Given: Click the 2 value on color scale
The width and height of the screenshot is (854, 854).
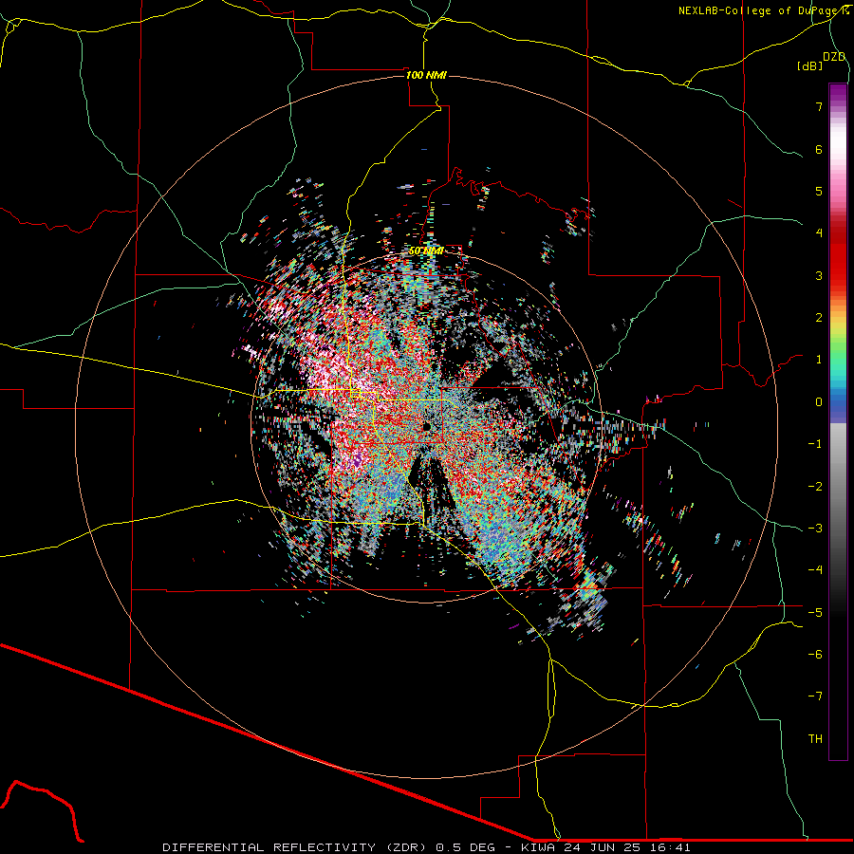Looking at the screenshot, I should point(819,318).
